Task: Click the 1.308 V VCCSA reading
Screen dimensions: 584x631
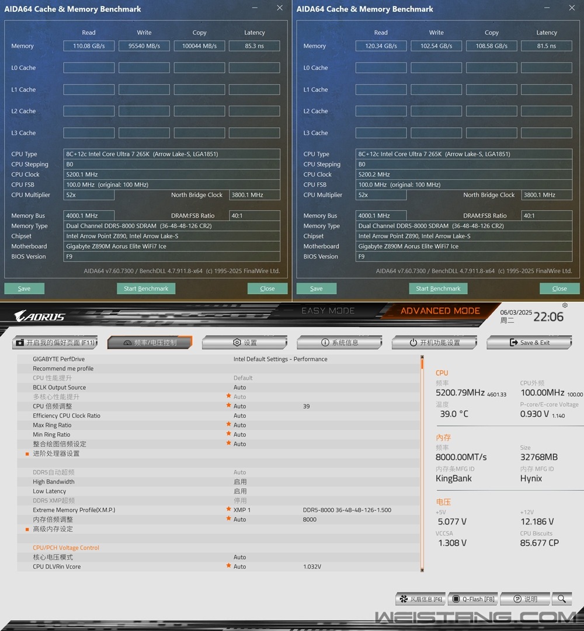Action: coord(453,543)
